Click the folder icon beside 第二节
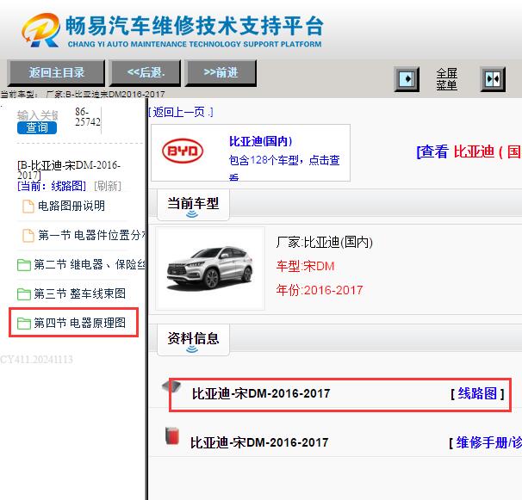Image resolution: width=522 pixels, height=500 pixels. (x=24, y=265)
